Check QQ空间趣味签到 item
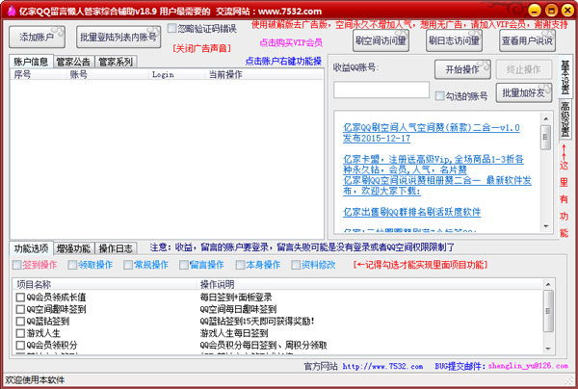The height and width of the screenshot is (389, 578). pos(20,309)
